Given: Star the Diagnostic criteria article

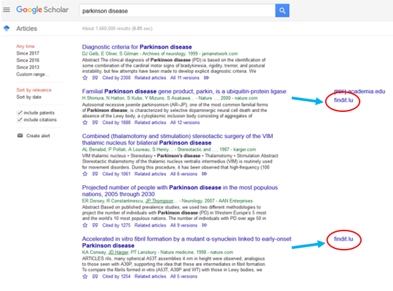Looking at the screenshot, I should click(x=85, y=78).
